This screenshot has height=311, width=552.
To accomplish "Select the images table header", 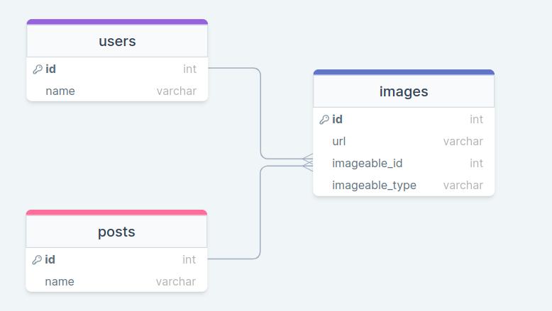I will 404,91.
